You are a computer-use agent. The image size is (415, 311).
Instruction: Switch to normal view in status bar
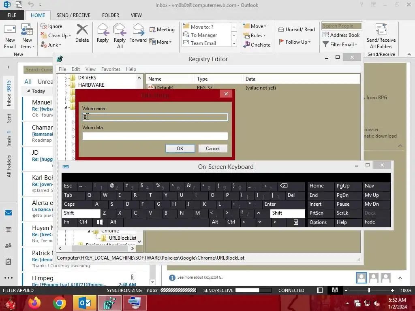(x=320, y=290)
